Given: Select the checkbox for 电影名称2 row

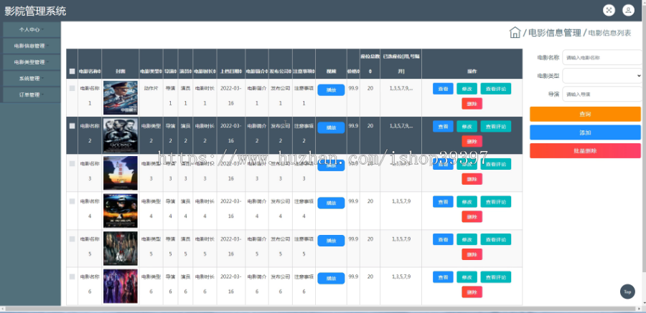Looking at the screenshot, I should 72,126.
